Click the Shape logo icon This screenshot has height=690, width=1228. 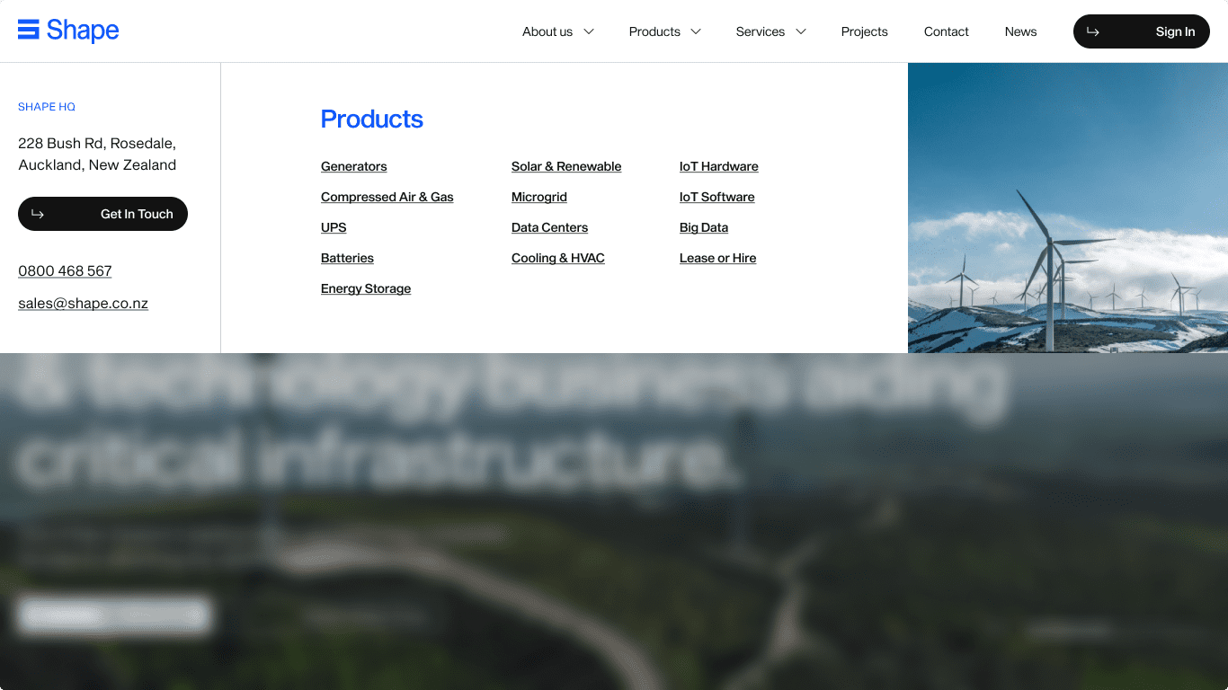pos(29,30)
